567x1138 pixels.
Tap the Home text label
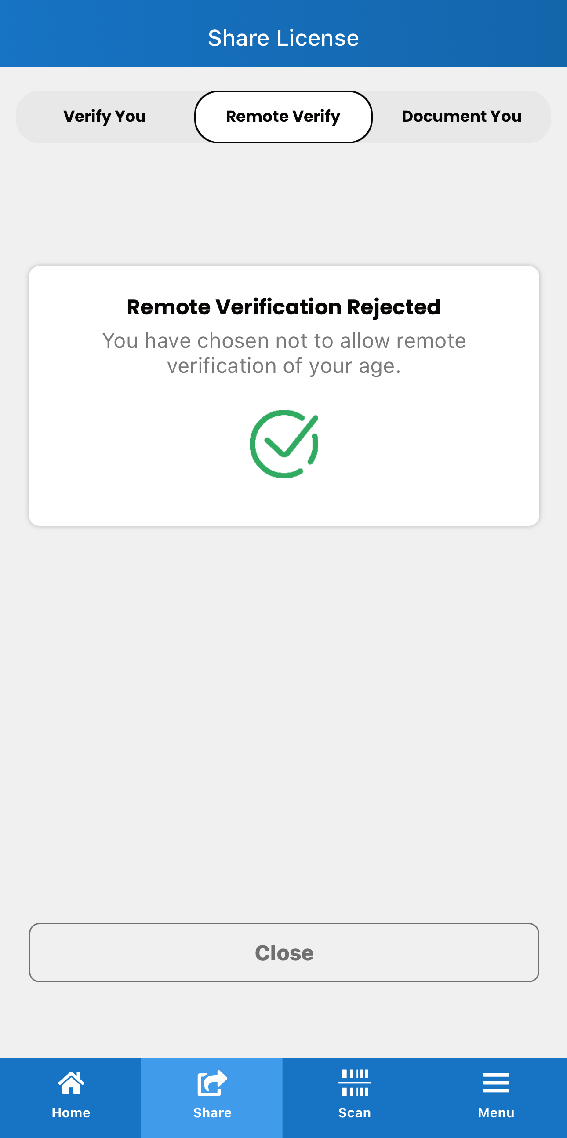pyautogui.click(x=71, y=1113)
